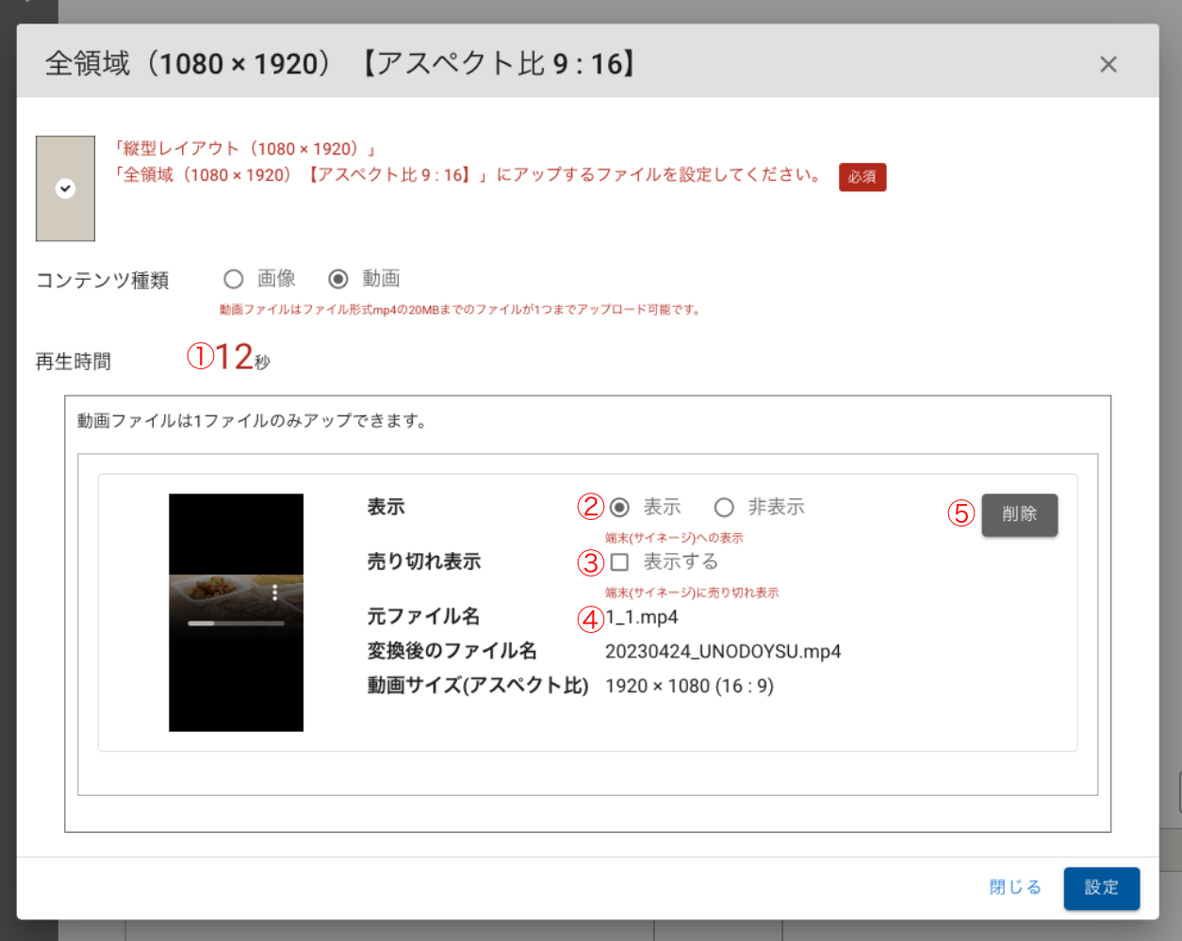Select the 動画 content type radio button

click(338, 279)
